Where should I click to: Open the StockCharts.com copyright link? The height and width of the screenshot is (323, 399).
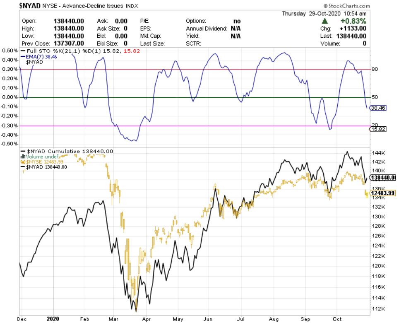pyautogui.click(x=347, y=6)
